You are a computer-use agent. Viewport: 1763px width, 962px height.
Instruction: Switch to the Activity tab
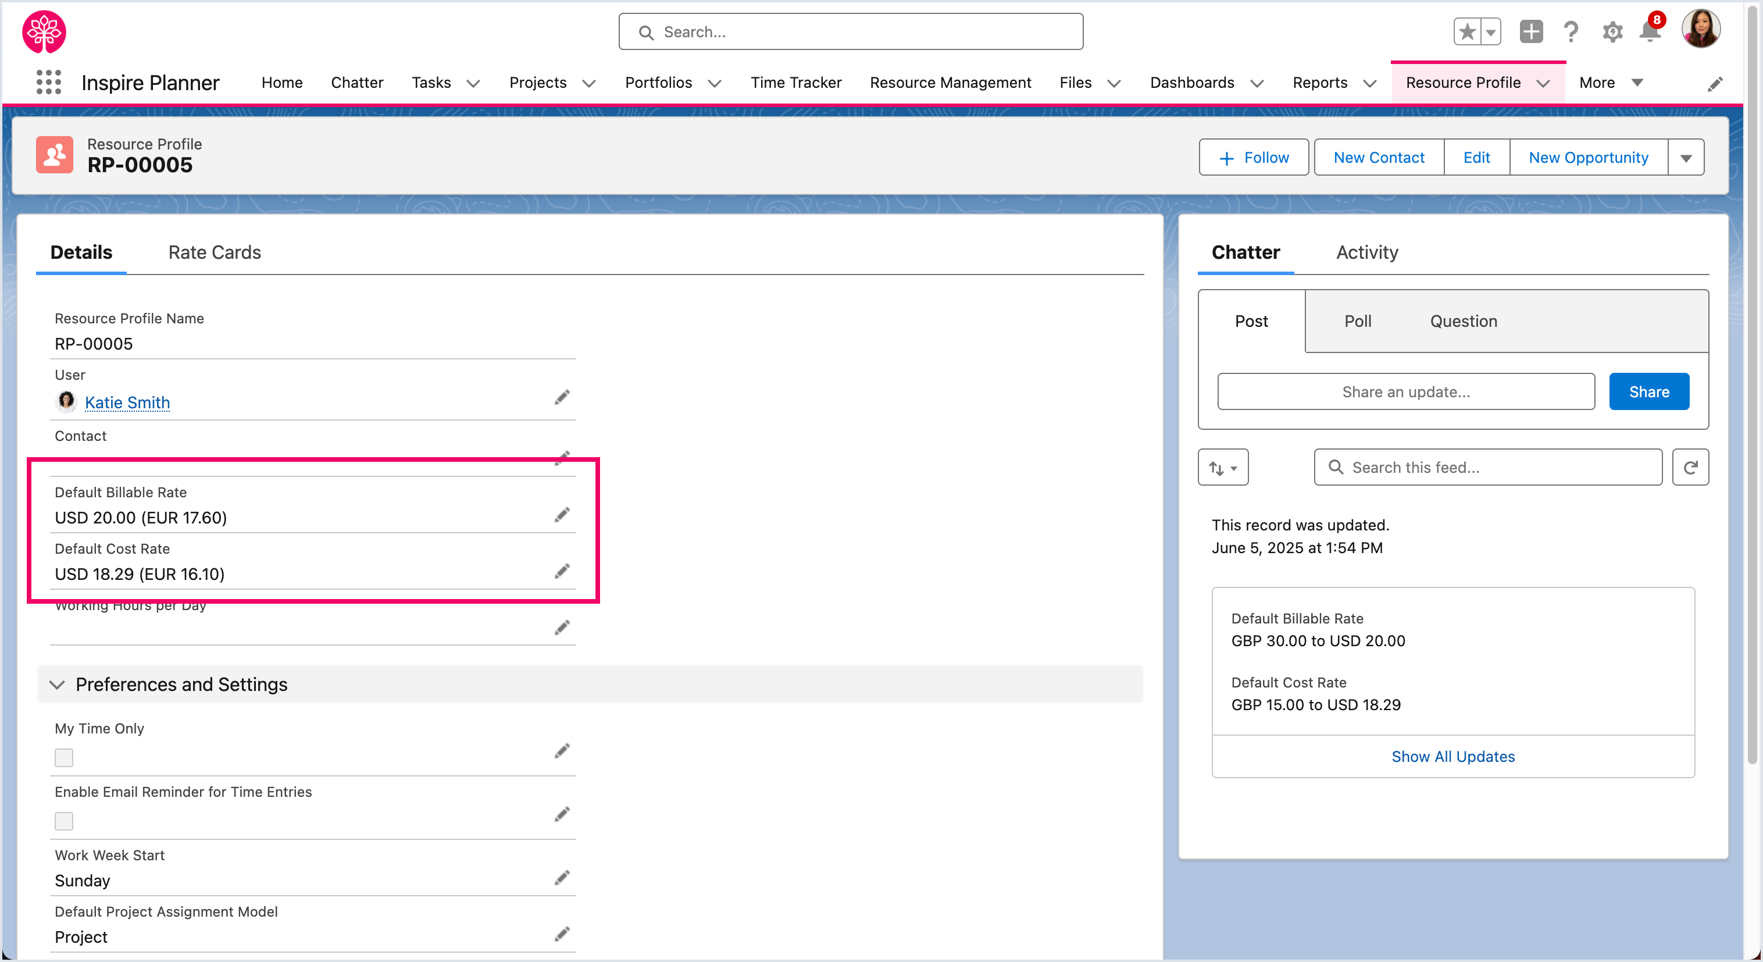[1367, 252]
